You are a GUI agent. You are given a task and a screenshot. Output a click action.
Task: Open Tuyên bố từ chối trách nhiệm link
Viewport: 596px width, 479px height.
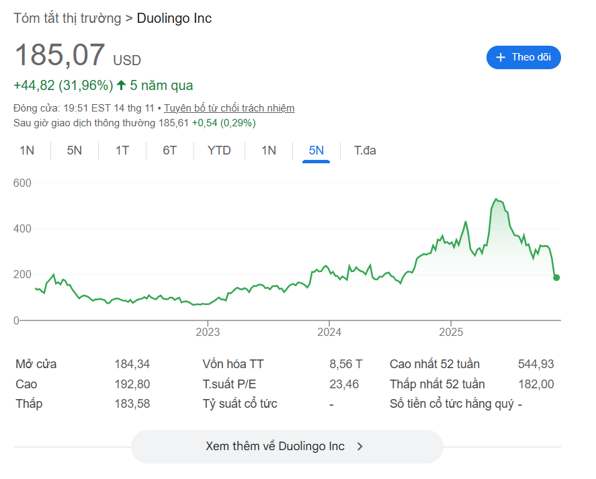(229, 108)
